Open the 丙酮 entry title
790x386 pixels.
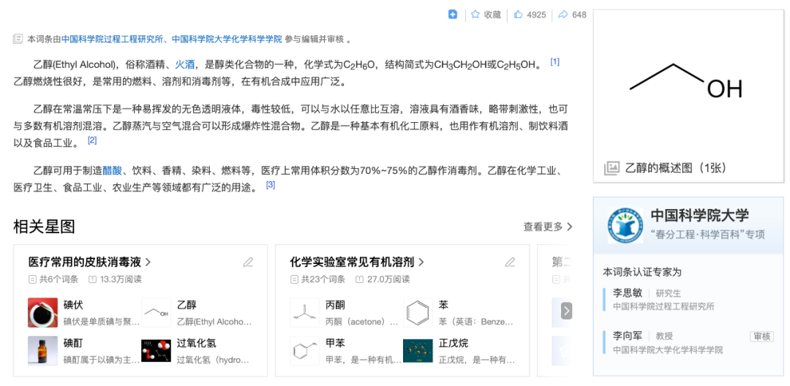coord(335,305)
